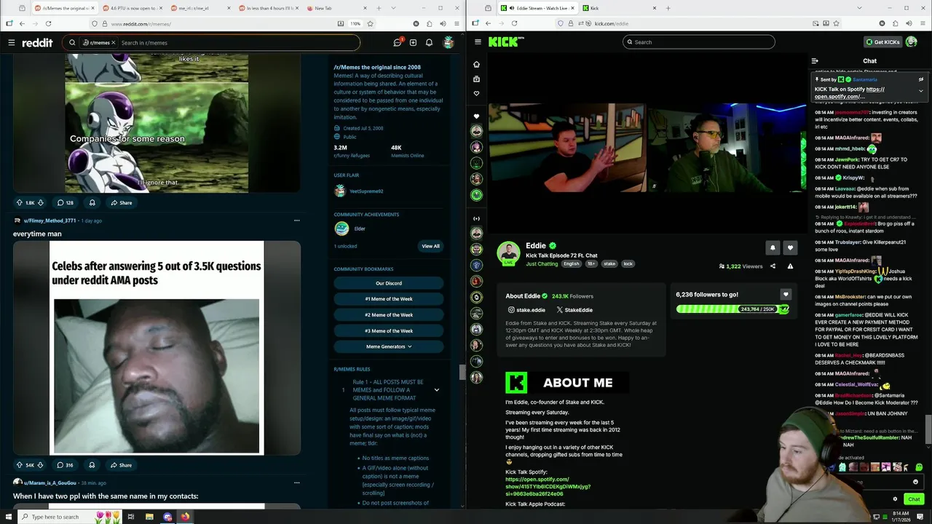Viewport: 932px width, 524px height.
Task: Click View All achievements button
Action: pos(430,246)
